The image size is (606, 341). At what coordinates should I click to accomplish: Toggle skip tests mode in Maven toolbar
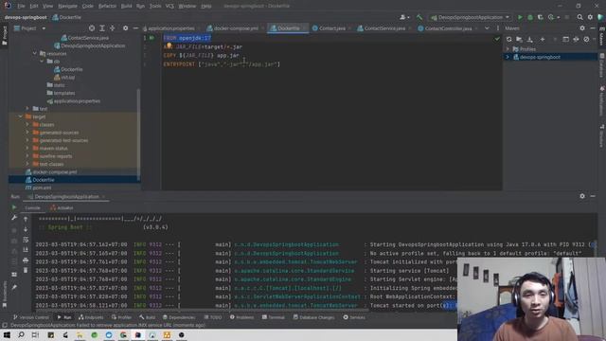click(x=586, y=40)
